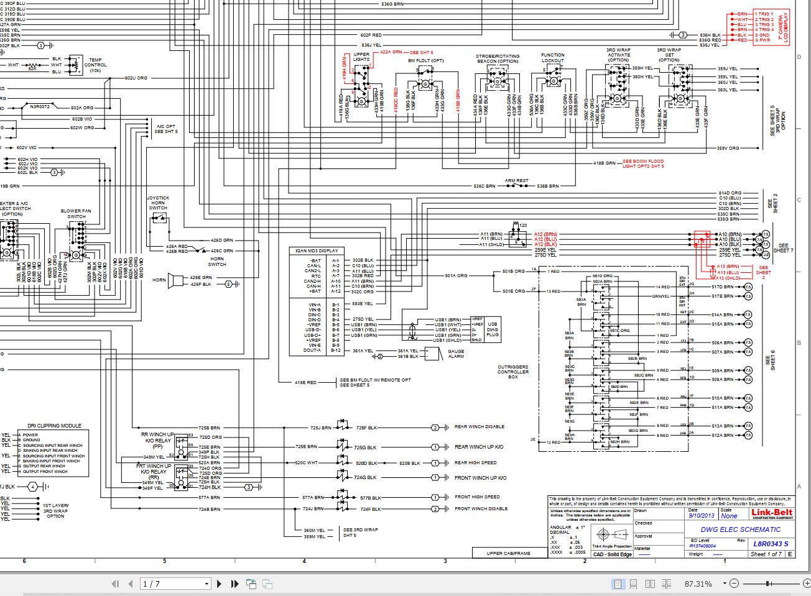Go to the previous page
This screenshot has height=596, width=811.
(x=130, y=584)
